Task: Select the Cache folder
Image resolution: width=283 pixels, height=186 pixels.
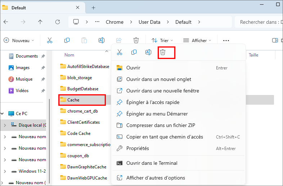Action: click(x=82, y=100)
